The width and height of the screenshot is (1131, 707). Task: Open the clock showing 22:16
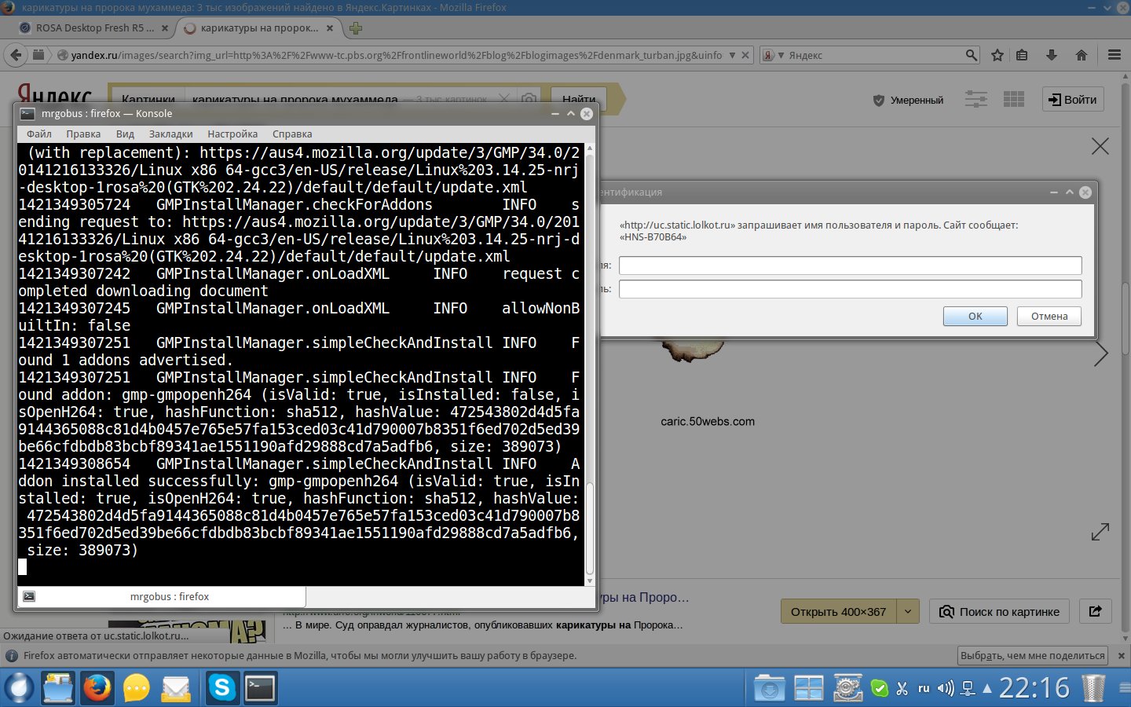point(1034,688)
